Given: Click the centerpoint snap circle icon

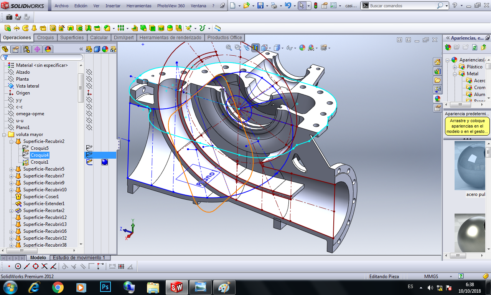Looking at the screenshot, I should tap(18, 266).
